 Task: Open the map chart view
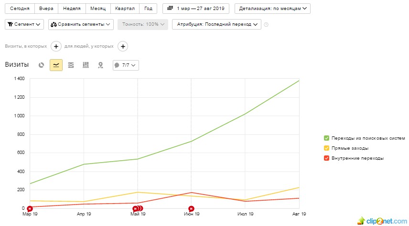pyautogui.click(x=100, y=65)
